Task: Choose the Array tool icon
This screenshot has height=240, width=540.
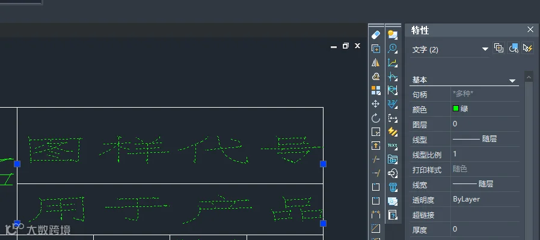Action: click(x=376, y=91)
